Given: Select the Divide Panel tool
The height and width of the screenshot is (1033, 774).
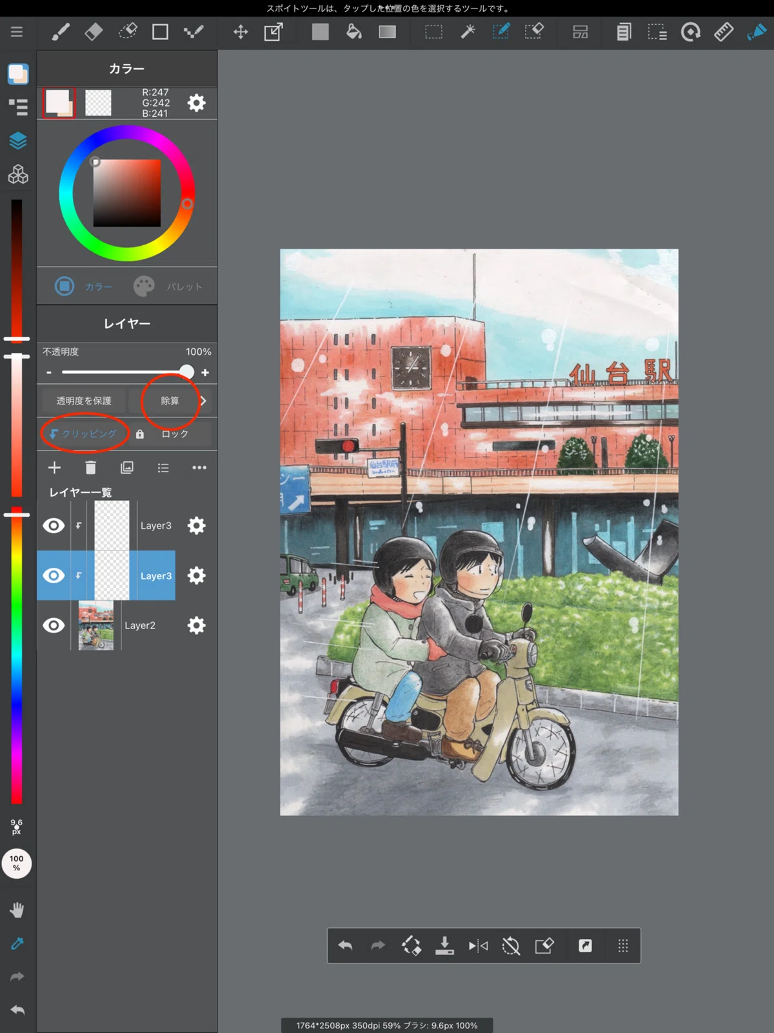Looking at the screenshot, I should pyautogui.click(x=580, y=32).
